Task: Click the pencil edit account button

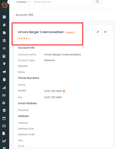Action: point(98,32)
